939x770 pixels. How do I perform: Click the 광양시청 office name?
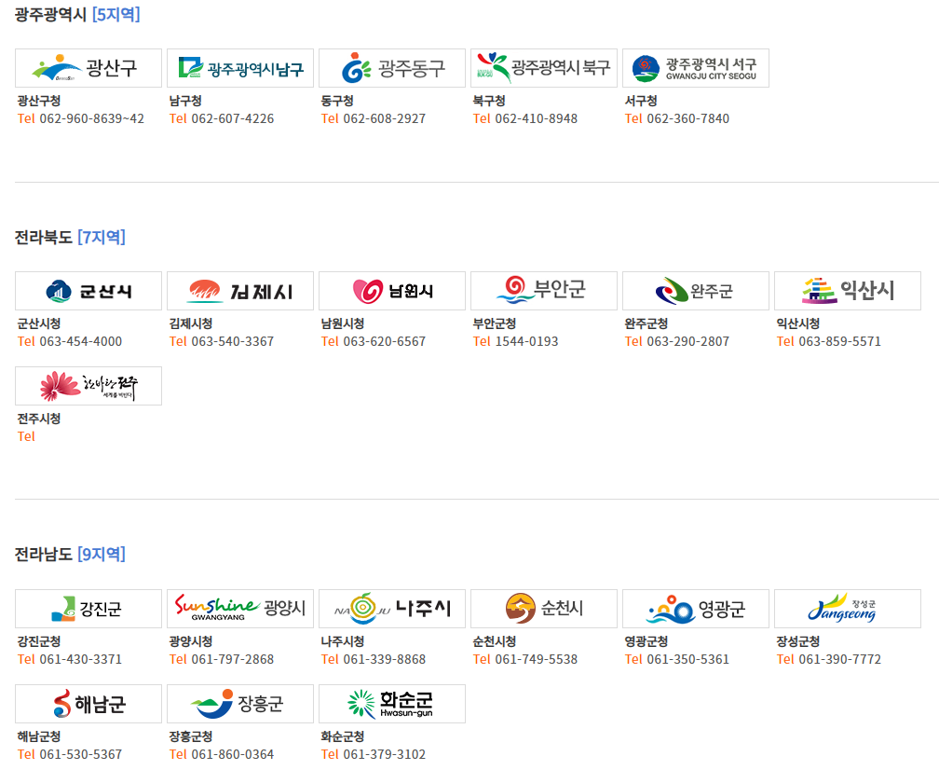[x=191, y=641]
